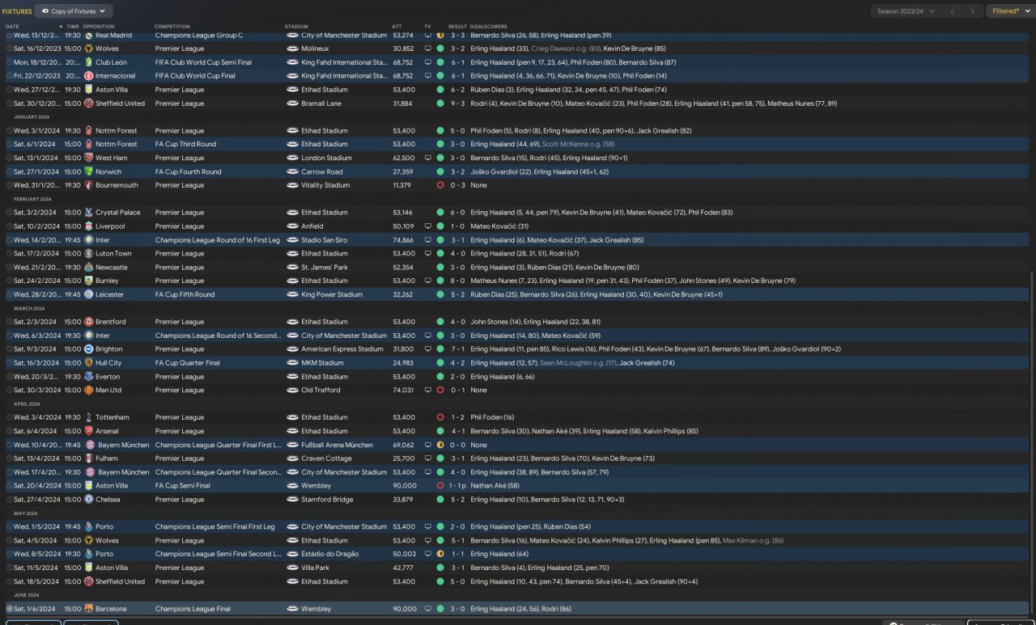Go to the next season with the right arrow
1036x625 pixels.
[974, 11]
